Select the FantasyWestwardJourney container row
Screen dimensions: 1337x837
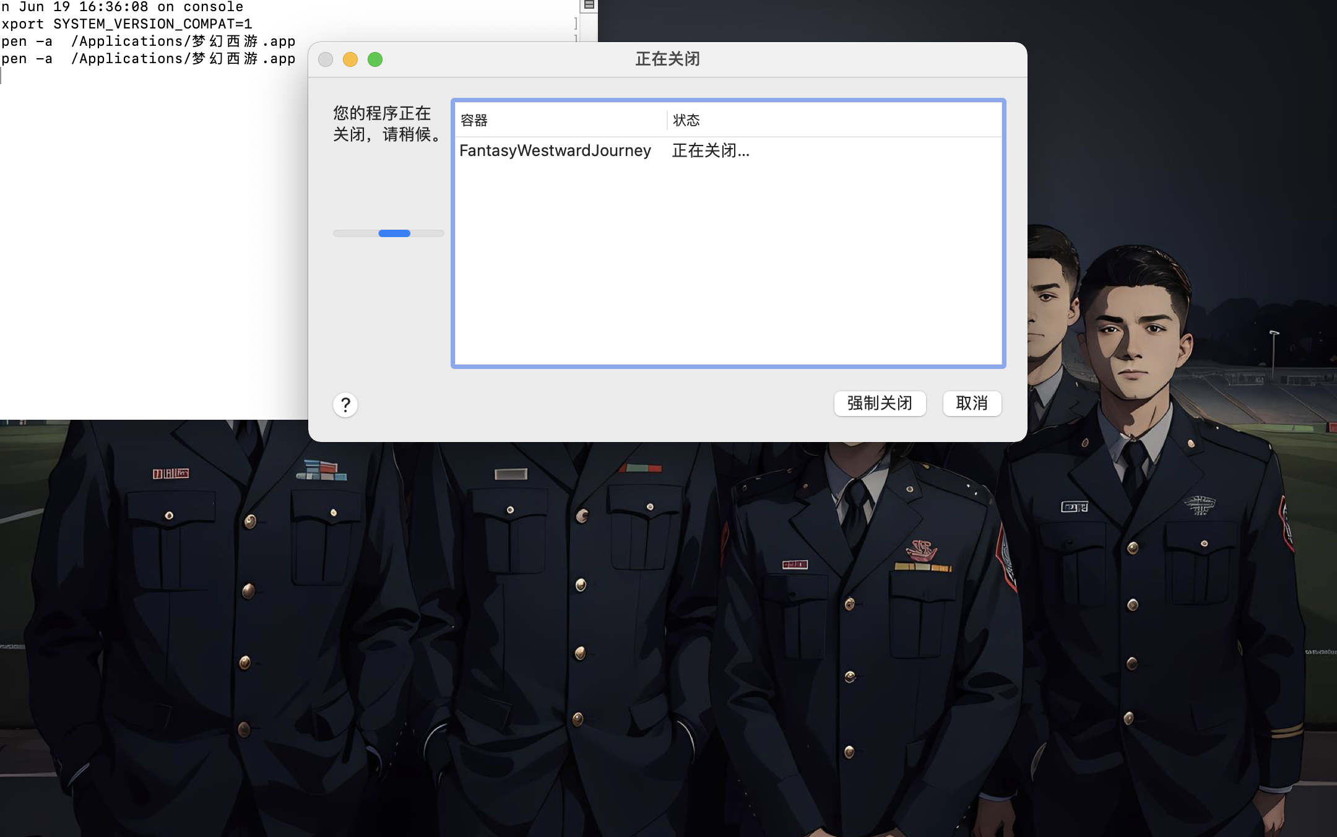728,150
